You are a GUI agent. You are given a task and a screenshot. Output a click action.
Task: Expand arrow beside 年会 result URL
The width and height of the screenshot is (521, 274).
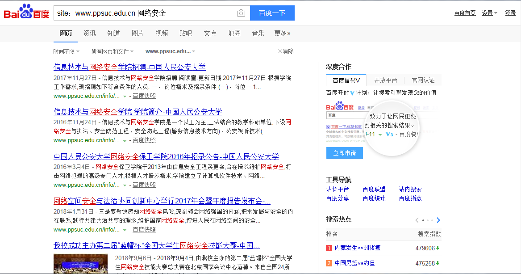pos(125,230)
